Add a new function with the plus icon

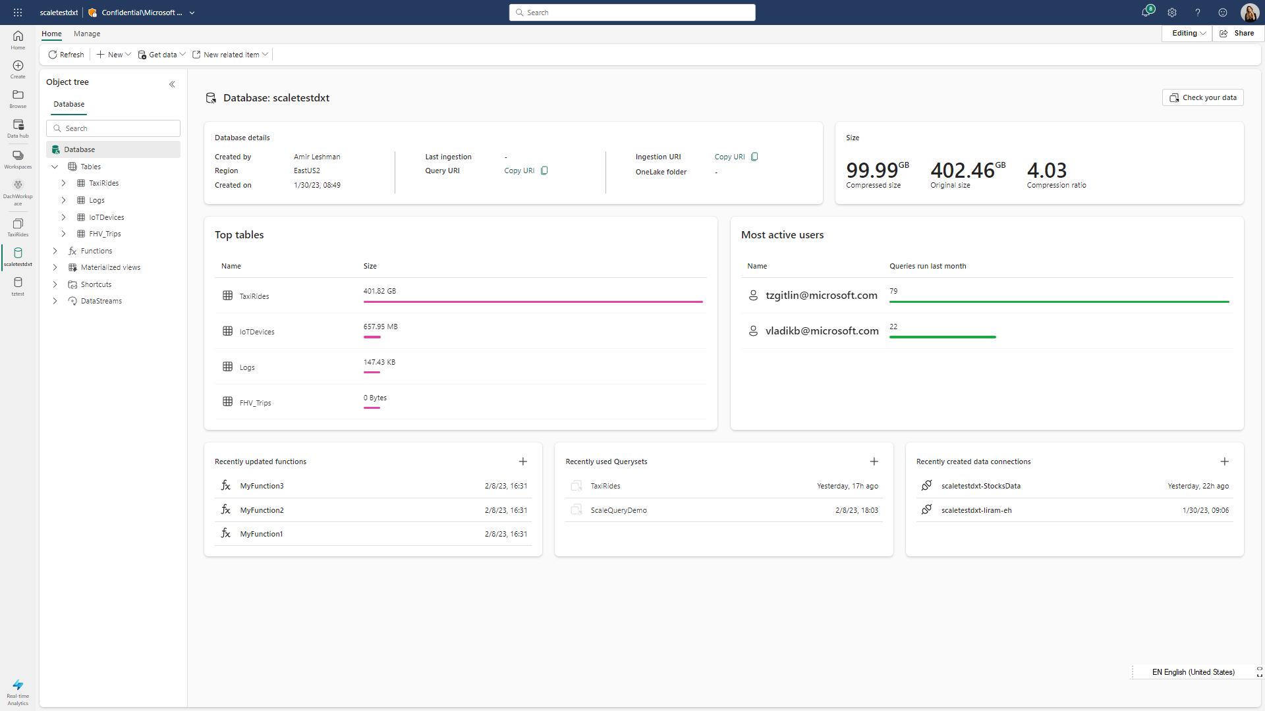click(x=522, y=461)
